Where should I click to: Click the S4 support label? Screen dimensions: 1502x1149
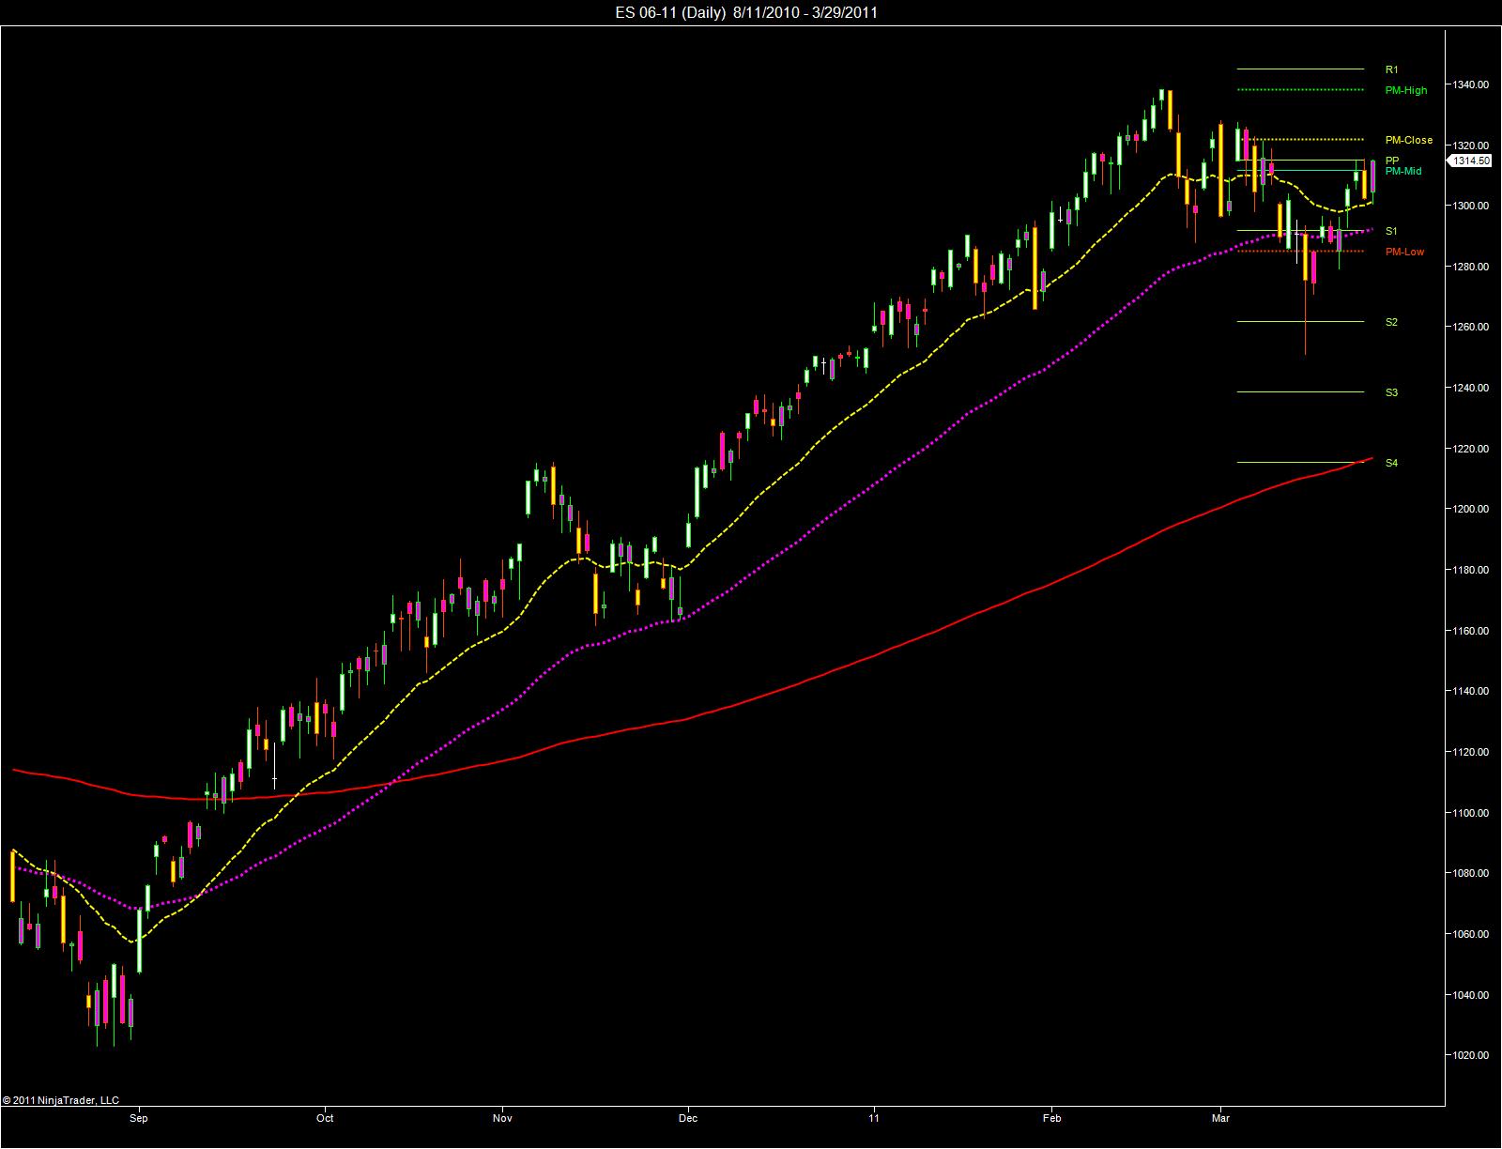1391,463
